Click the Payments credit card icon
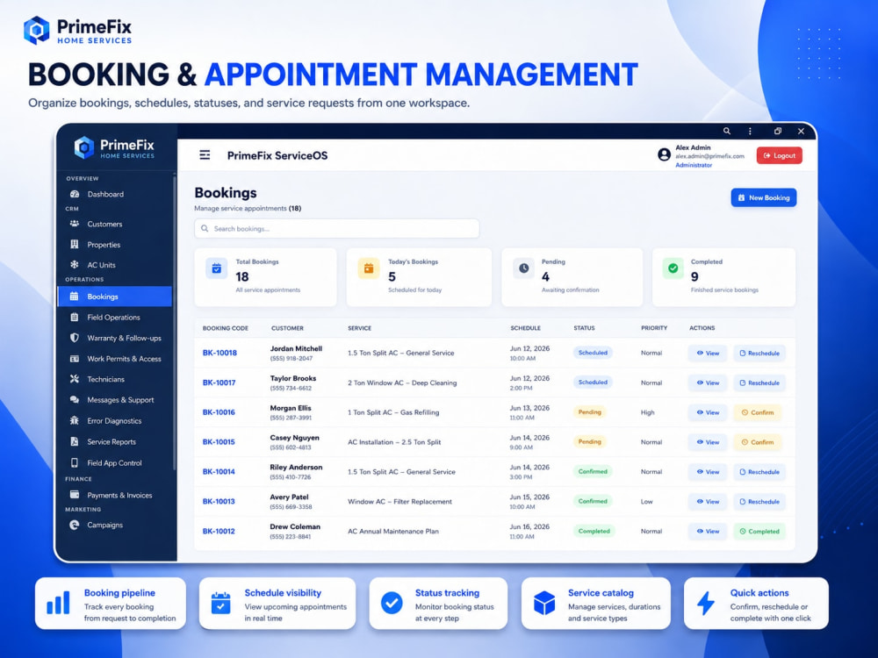The height and width of the screenshot is (658, 878). coord(75,495)
